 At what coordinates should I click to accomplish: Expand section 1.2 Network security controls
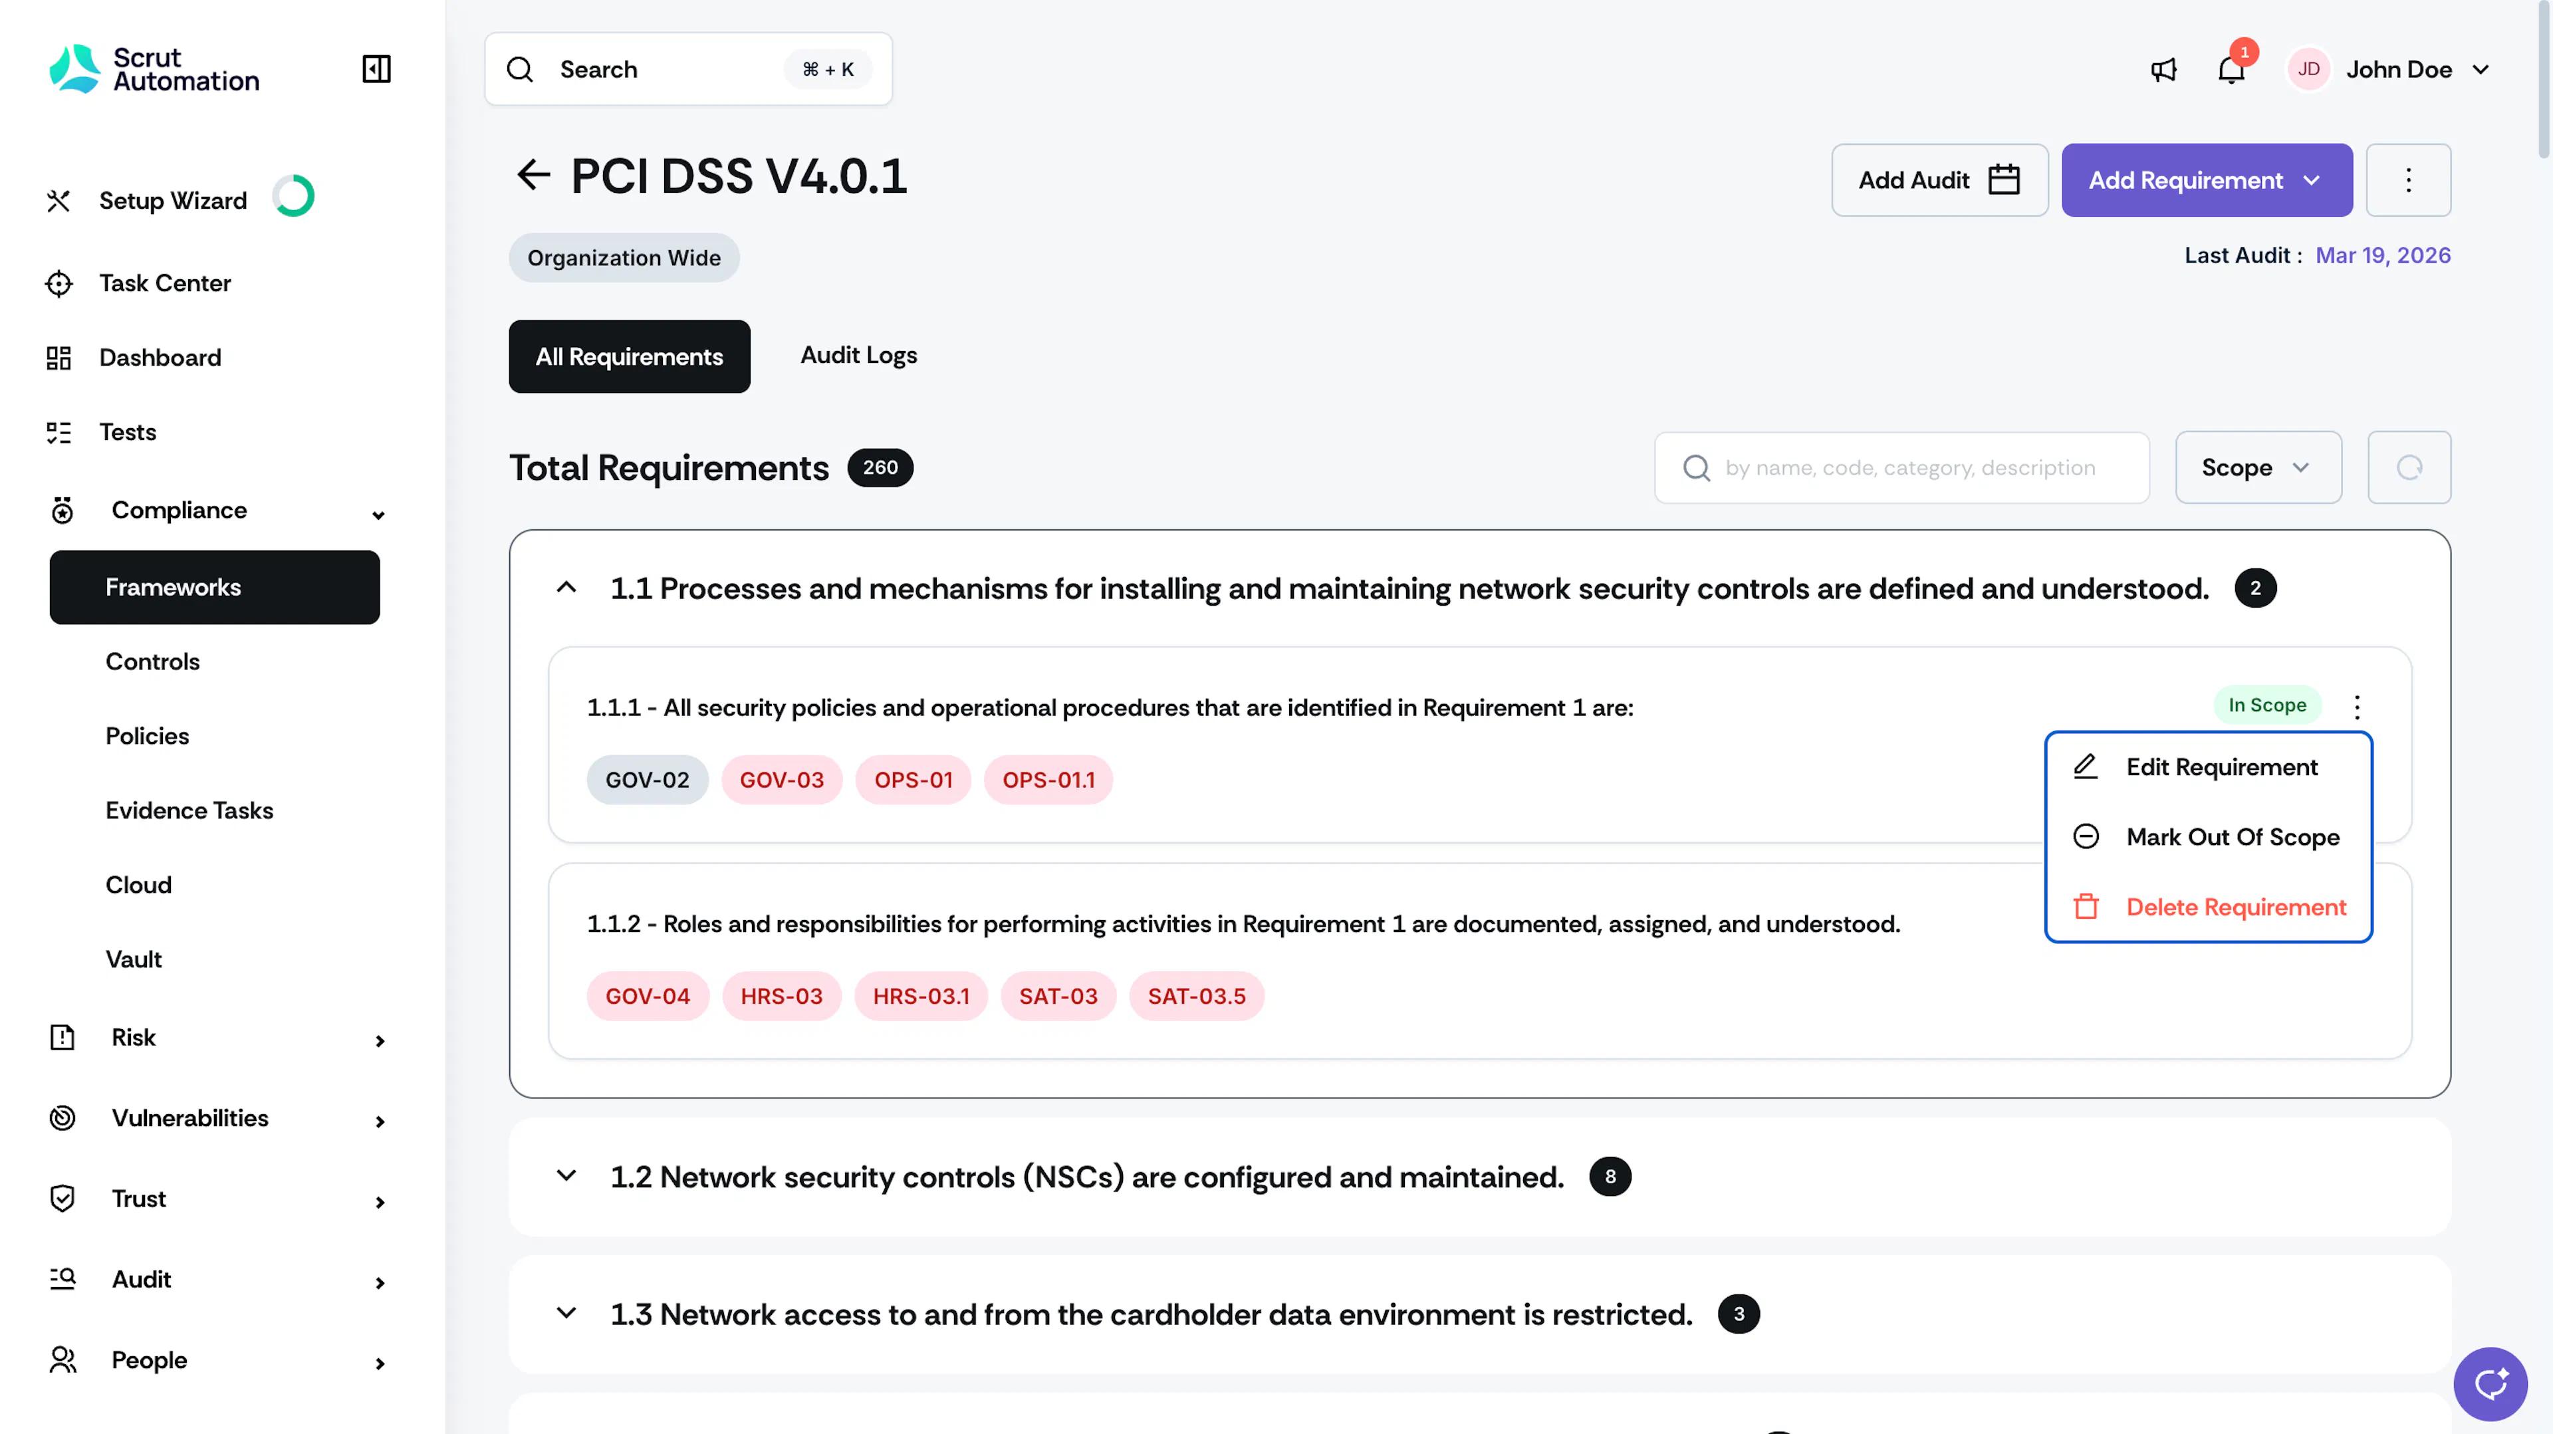566,1176
